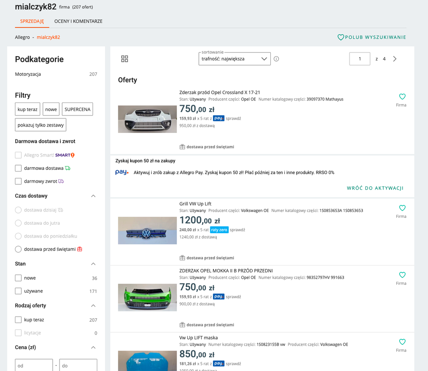Click purple return icon beside darmowy zwrot
This screenshot has height=371, width=428.
(61, 181)
